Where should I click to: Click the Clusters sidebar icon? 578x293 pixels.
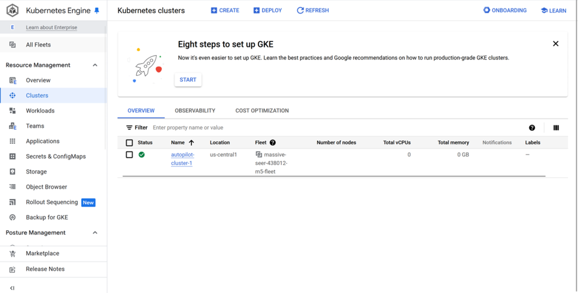click(x=13, y=95)
